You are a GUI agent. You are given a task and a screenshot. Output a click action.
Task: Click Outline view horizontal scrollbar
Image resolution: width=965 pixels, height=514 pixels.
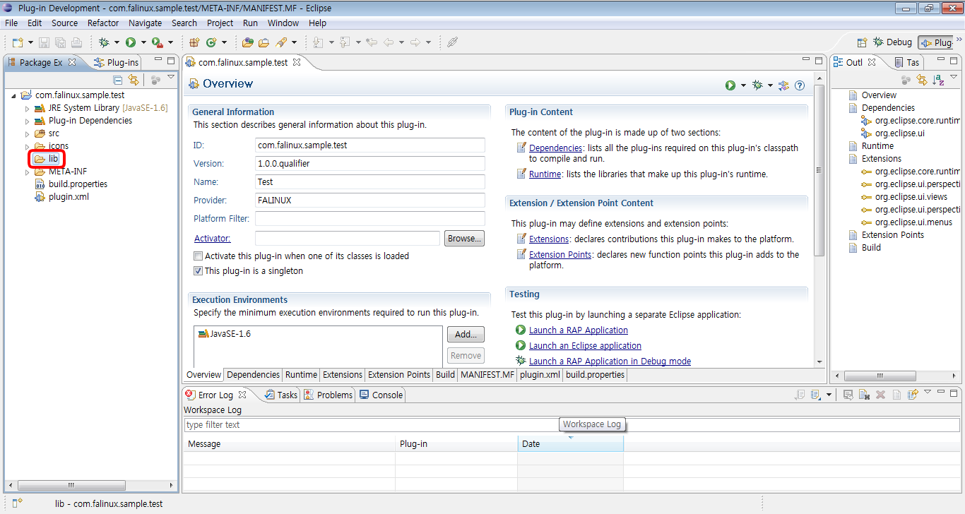[x=880, y=376]
